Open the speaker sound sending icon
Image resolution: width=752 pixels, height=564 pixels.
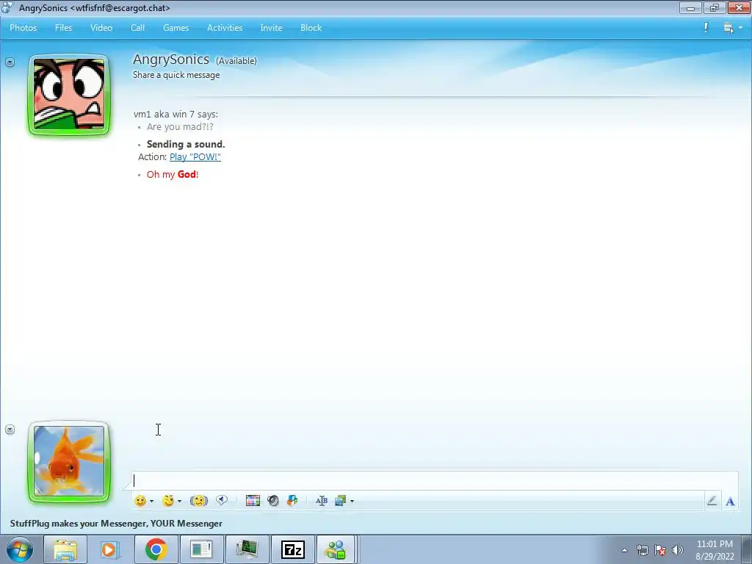coord(273,501)
